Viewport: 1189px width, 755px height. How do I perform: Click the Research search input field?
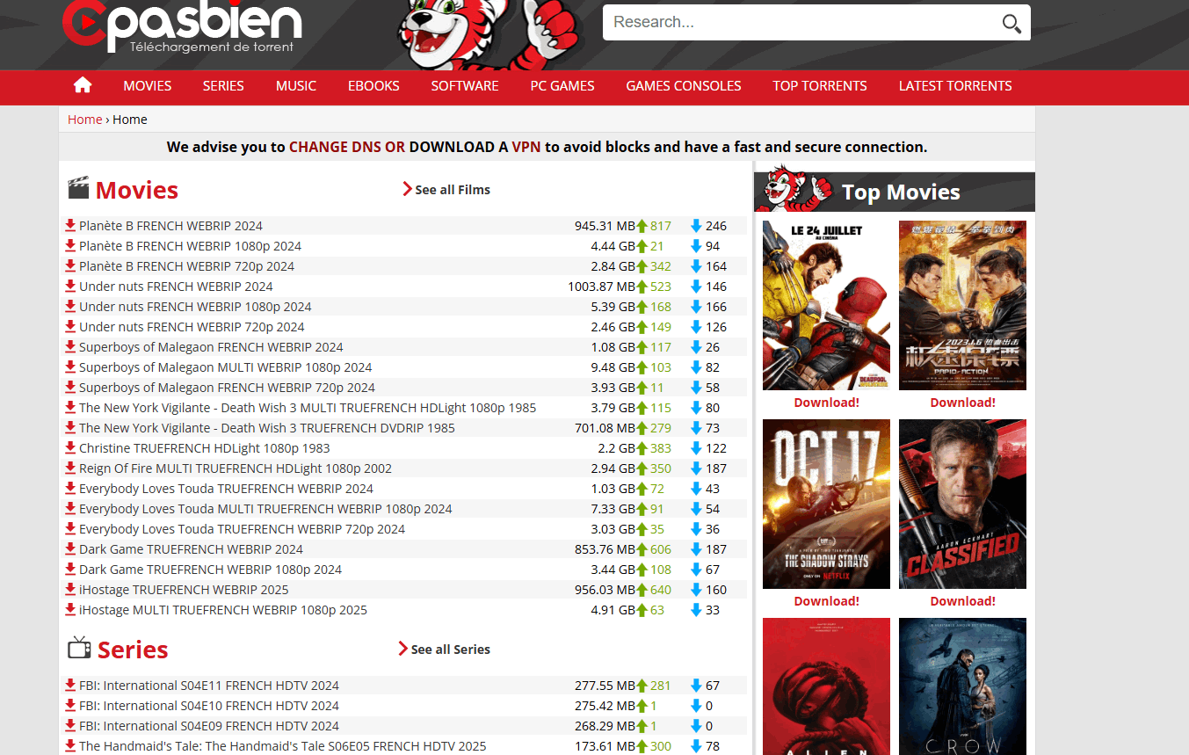click(x=801, y=23)
